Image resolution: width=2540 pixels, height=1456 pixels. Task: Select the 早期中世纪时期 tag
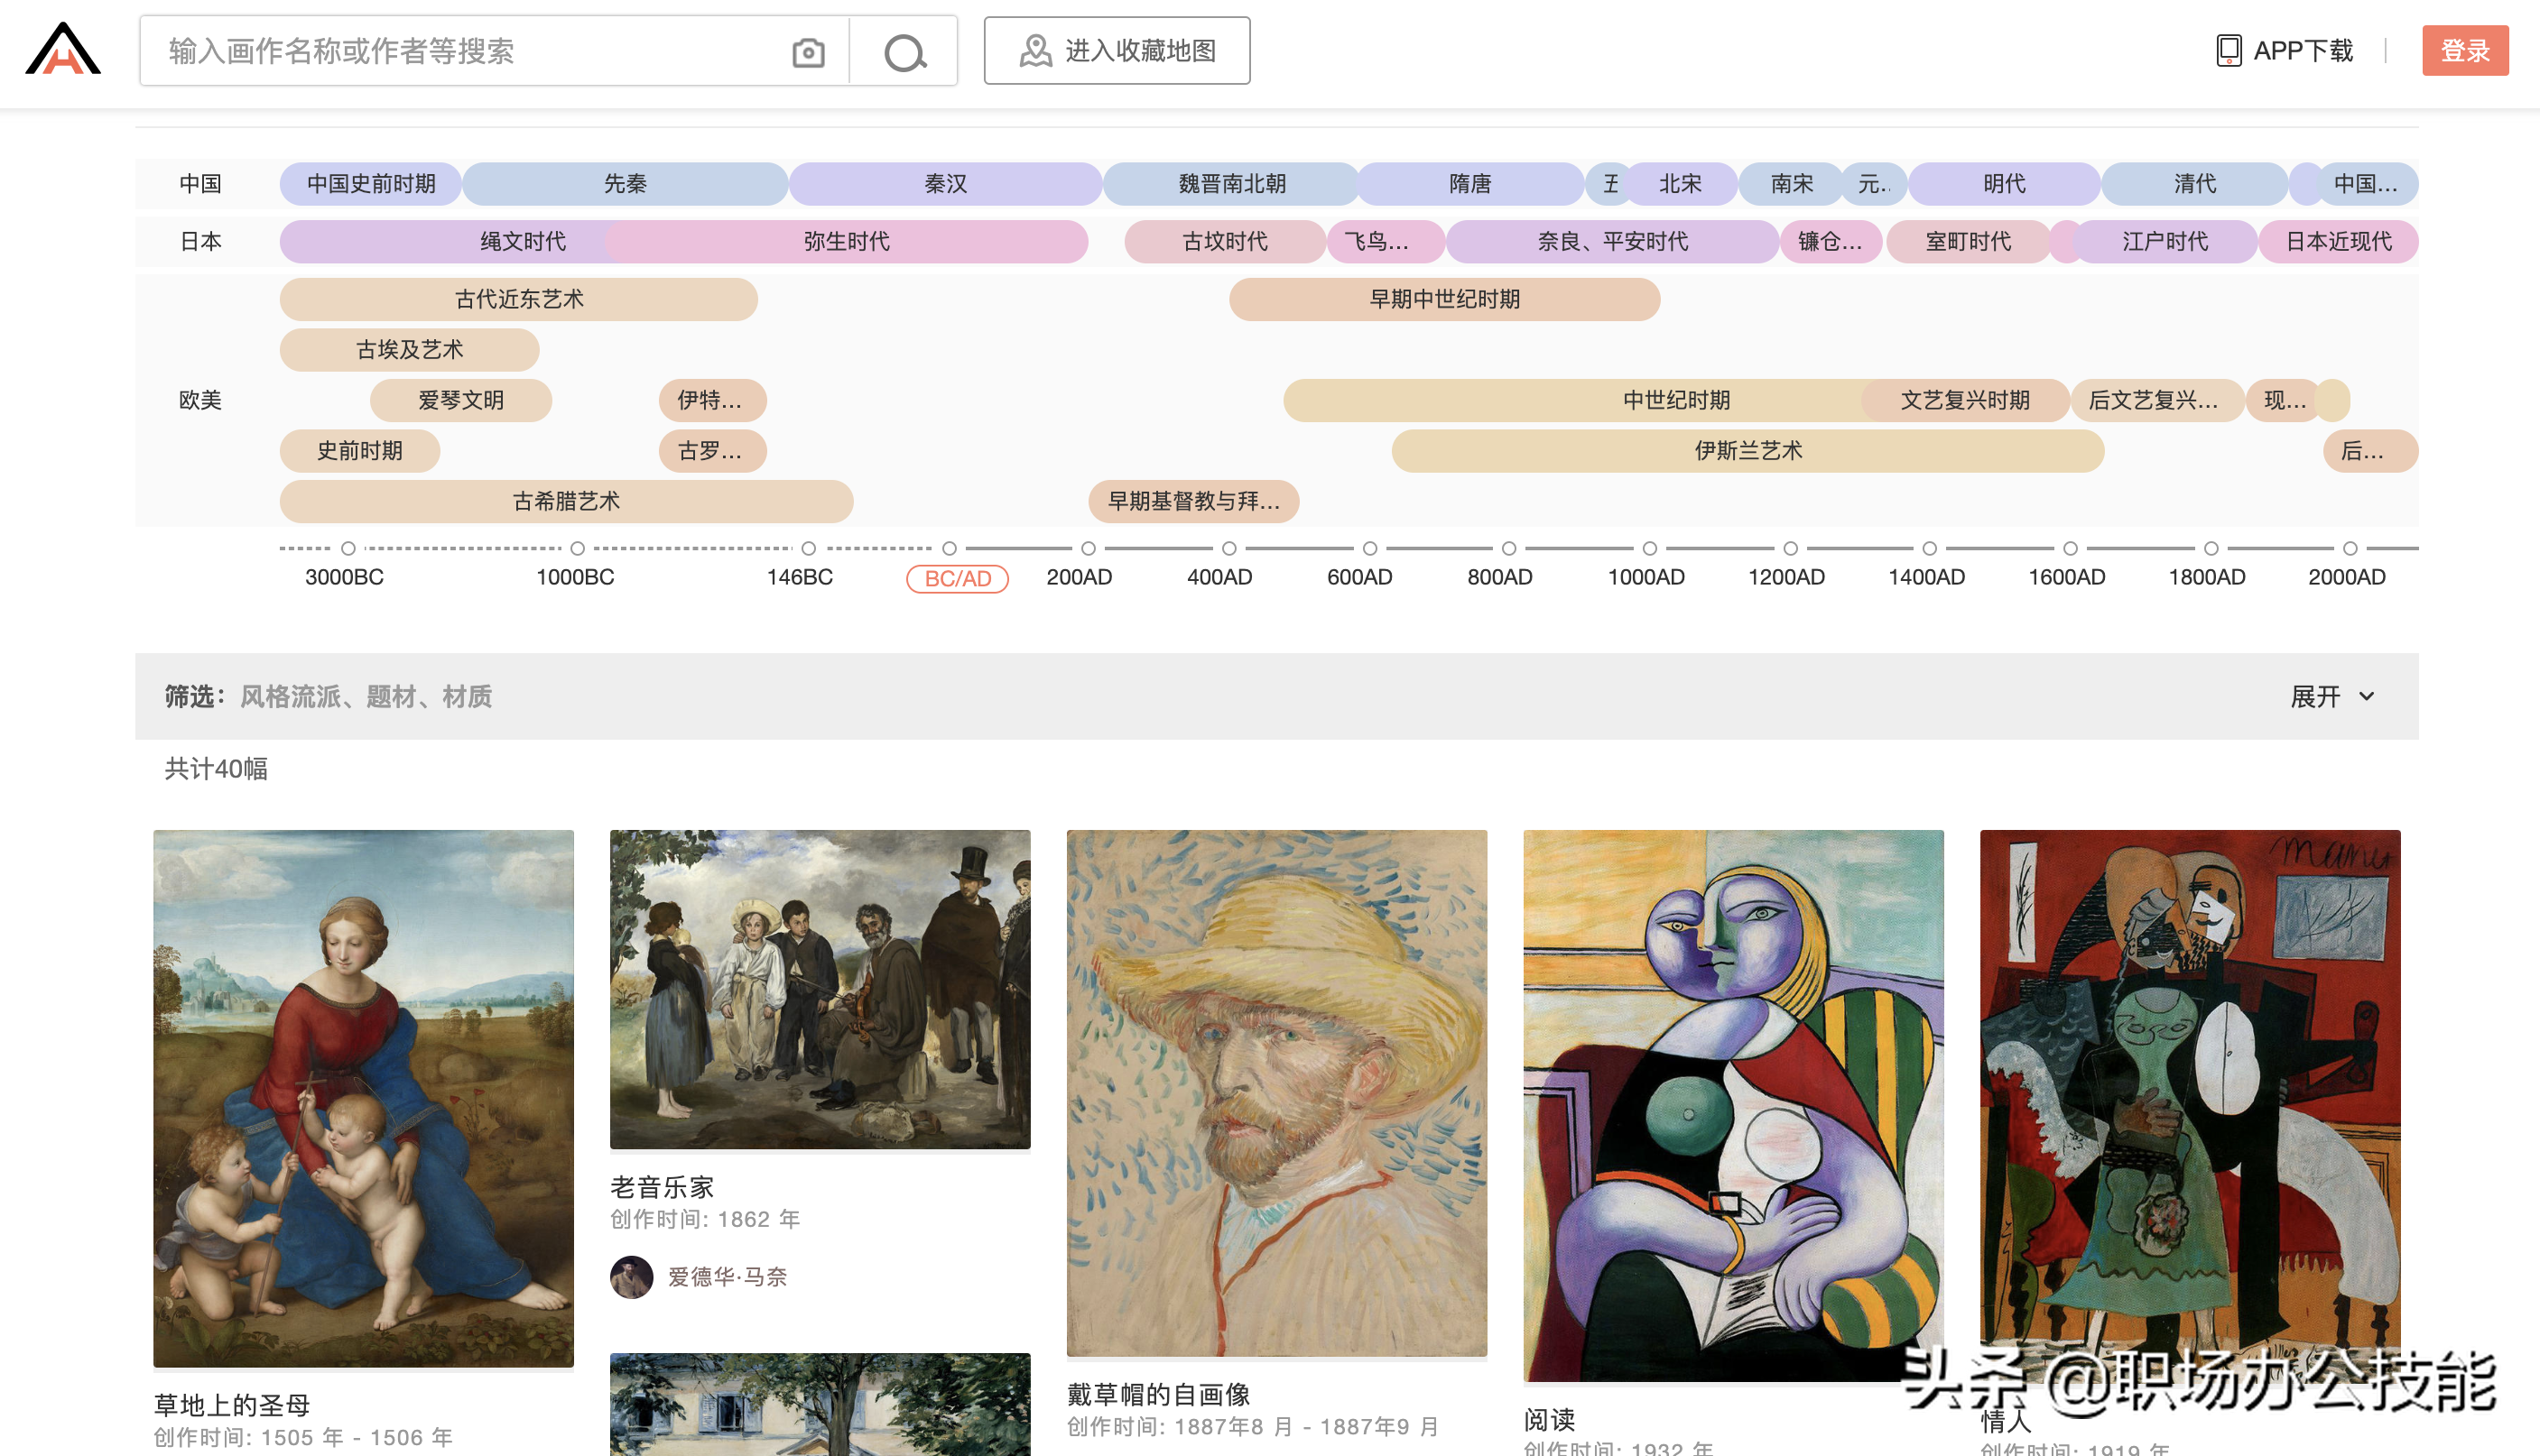coord(1443,300)
